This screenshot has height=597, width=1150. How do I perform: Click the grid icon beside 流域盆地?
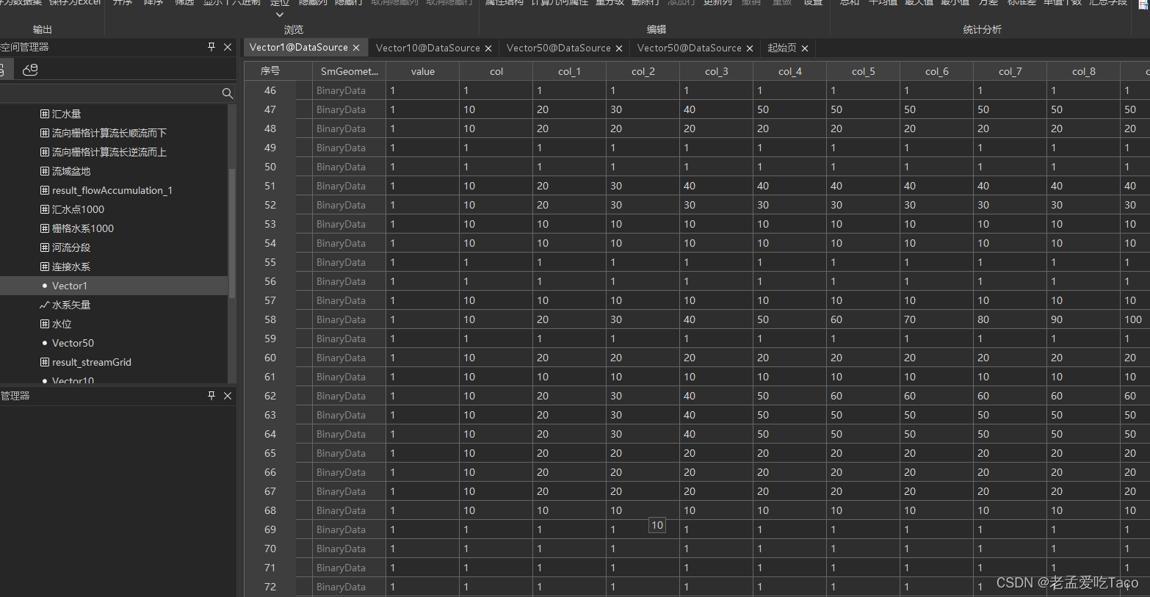pos(45,171)
